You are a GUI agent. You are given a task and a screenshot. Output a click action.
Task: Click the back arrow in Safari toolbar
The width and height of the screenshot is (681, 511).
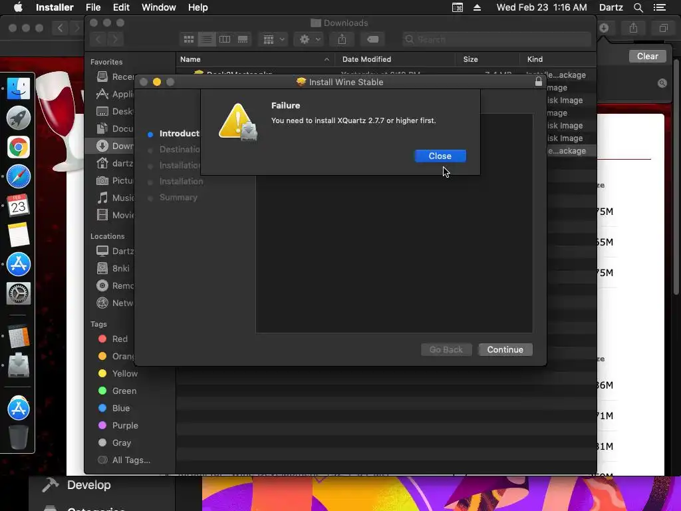(60, 28)
